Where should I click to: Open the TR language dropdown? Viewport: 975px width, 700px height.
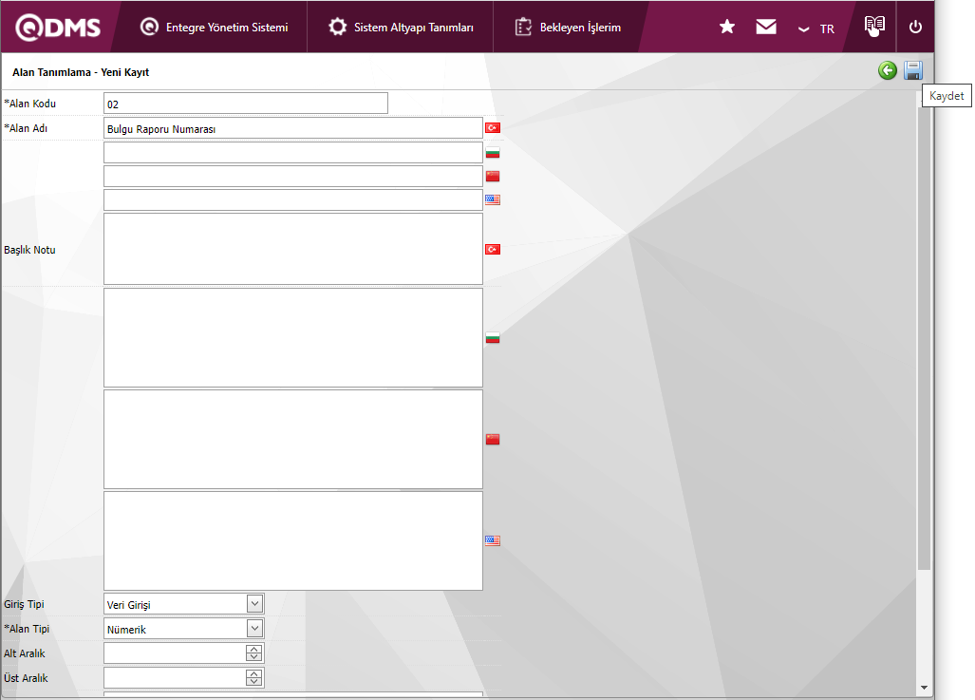(x=816, y=28)
